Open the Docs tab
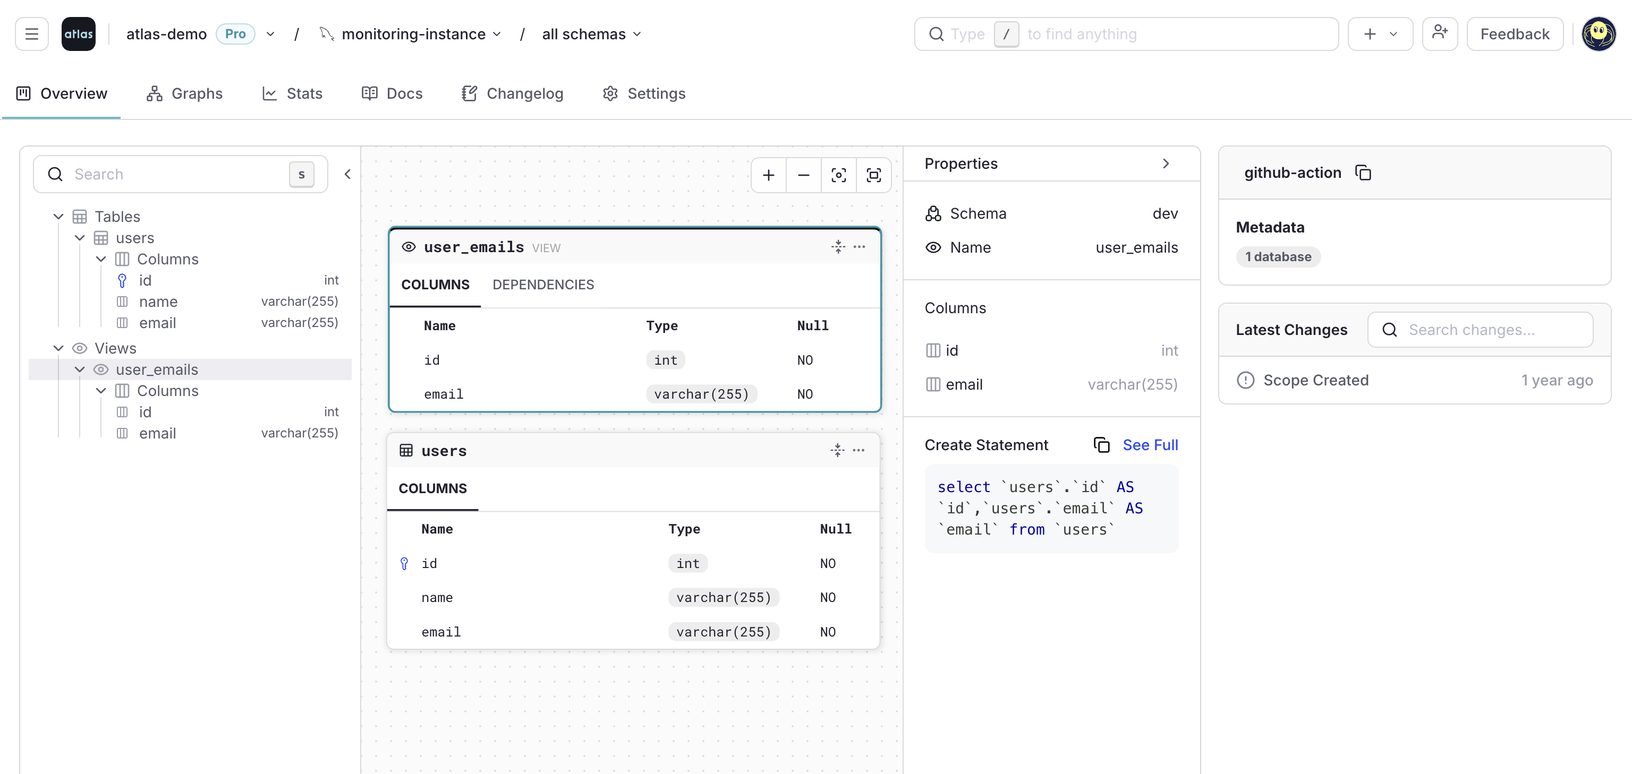Image resolution: width=1632 pixels, height=774 pixels. (392, 93)
